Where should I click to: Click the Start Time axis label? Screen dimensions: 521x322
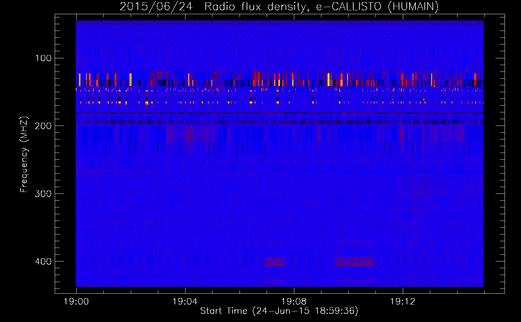coord(279,311)
